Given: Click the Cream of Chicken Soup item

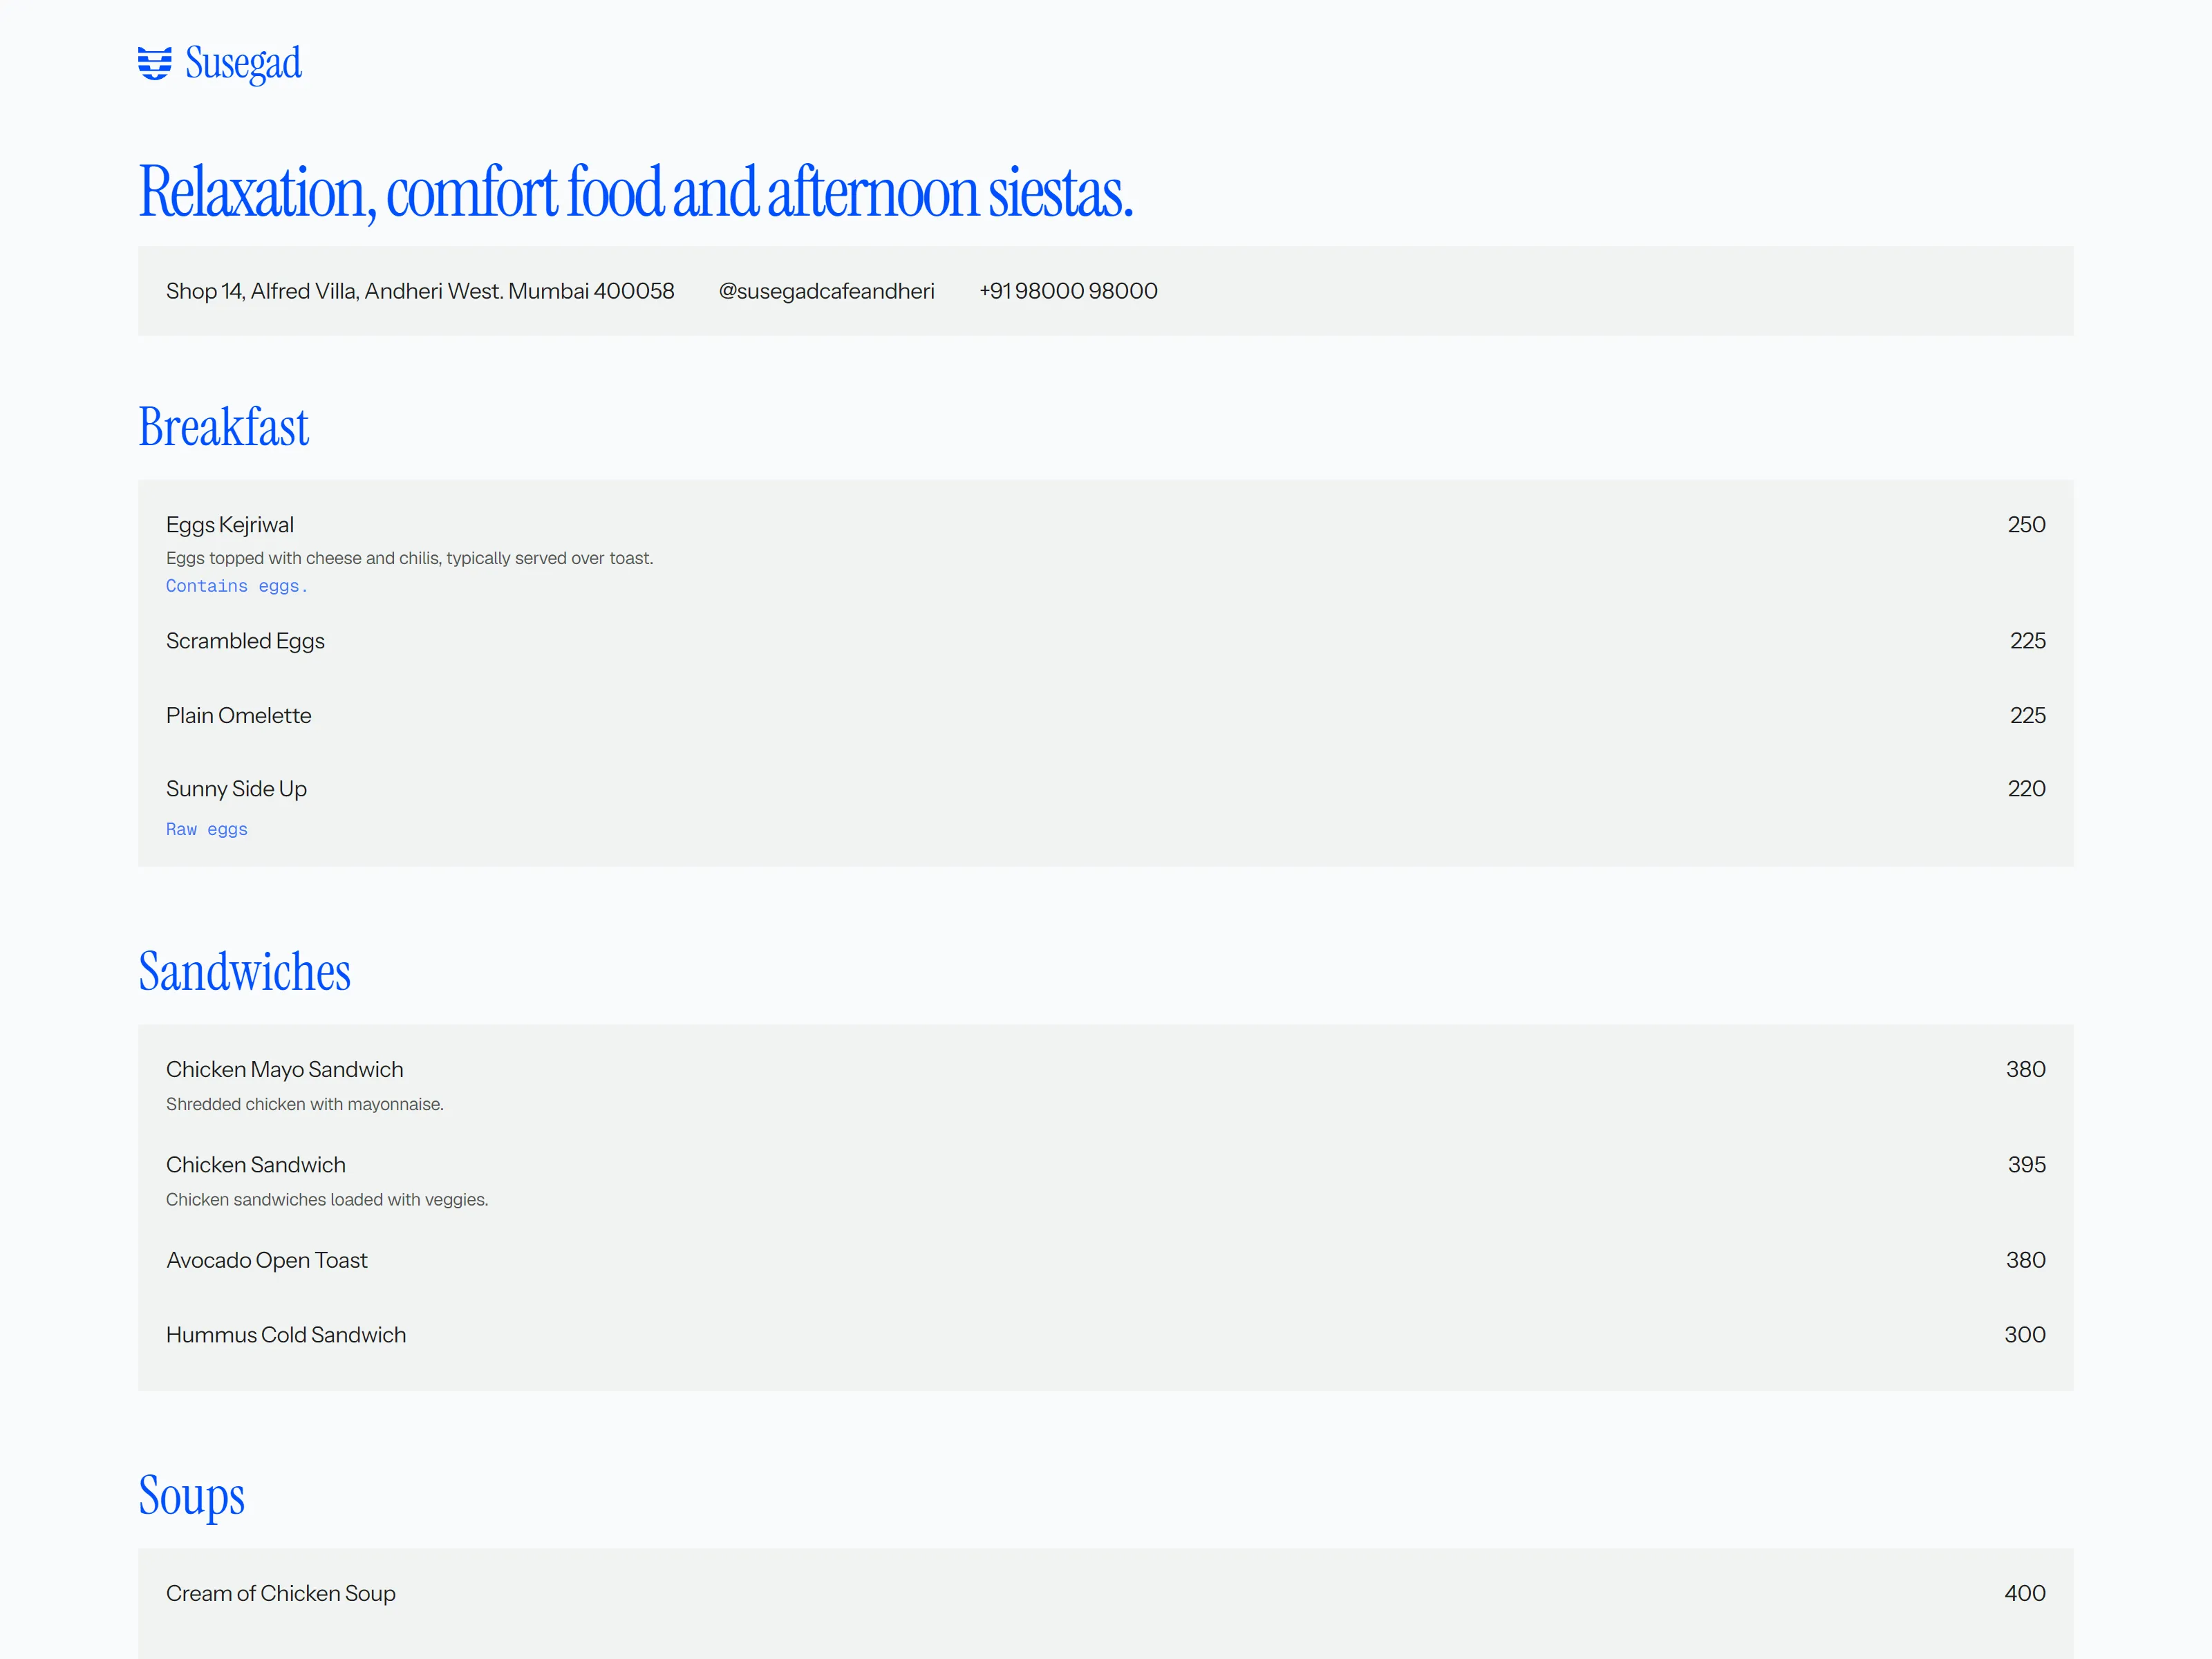Looking at the screenshot, I should 281,1593.
